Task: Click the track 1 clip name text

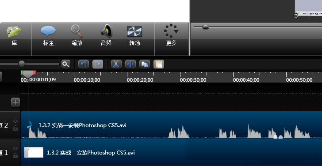Action: point(91,152)
